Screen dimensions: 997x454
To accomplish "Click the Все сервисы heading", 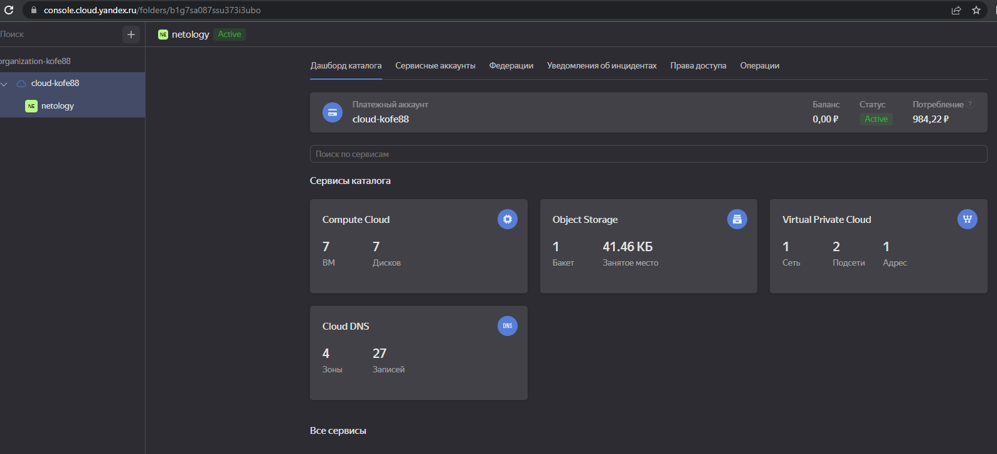I will [338, 431].
